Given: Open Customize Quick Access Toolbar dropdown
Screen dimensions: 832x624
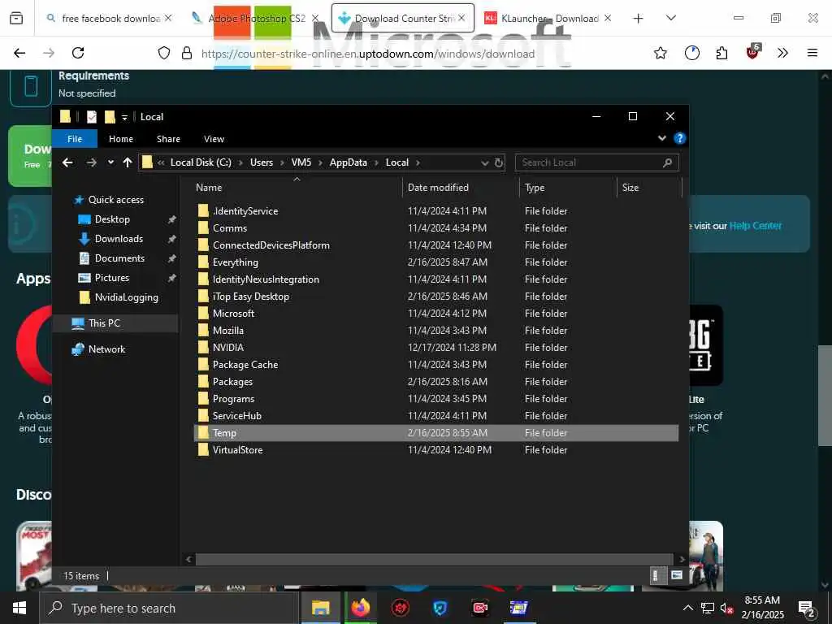Looking at the screenshot, I should [x=124, y=117].
